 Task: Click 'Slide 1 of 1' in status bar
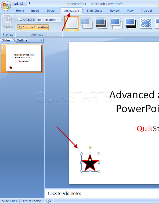click(x=10, y=201)
